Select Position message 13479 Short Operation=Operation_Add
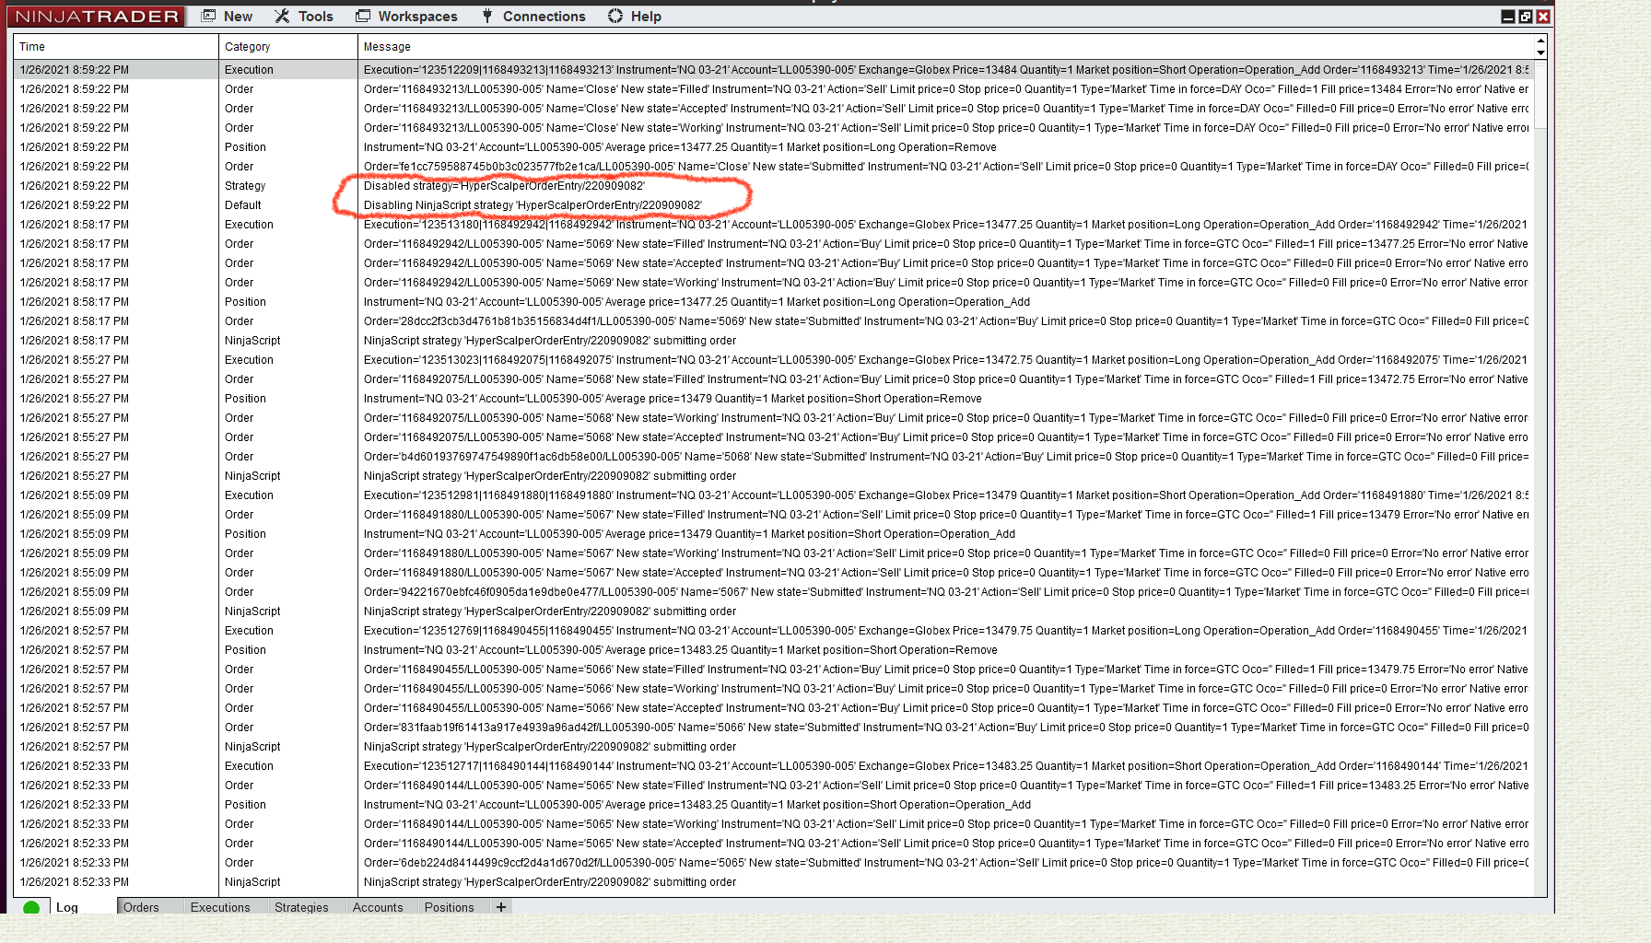 pos(689,534)
